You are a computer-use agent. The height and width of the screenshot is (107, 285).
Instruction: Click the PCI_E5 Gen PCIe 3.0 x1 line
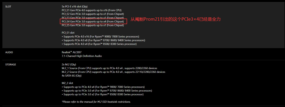click(x=93, y=25)
